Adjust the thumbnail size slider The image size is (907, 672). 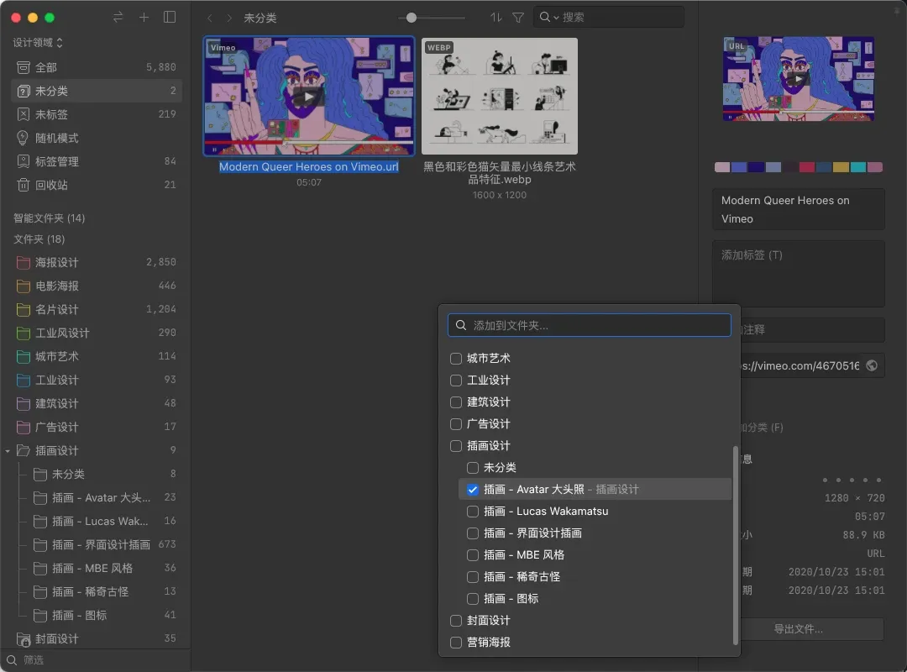point(412,18)
